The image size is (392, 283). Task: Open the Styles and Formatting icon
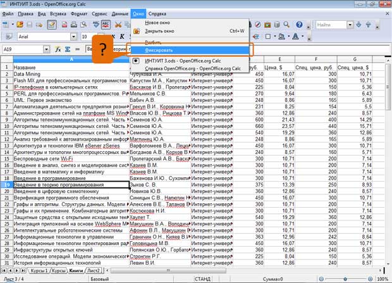tap(9, 37)
